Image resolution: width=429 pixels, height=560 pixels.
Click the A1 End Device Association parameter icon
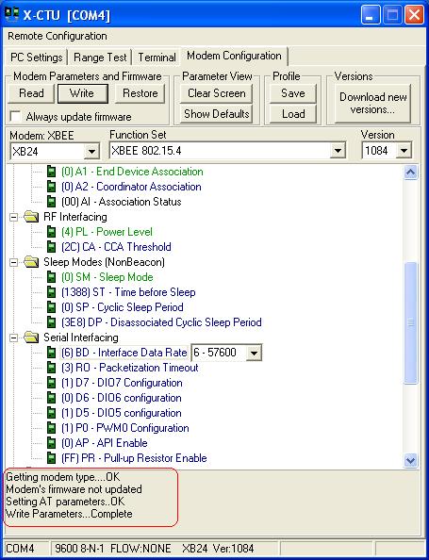click(x=52, y=172)
